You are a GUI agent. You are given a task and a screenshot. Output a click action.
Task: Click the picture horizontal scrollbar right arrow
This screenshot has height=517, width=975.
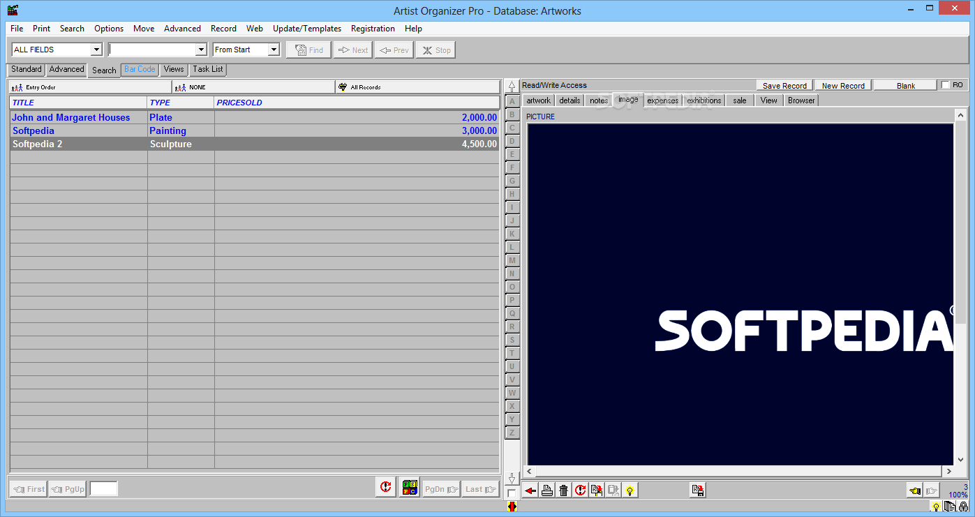coord(947,472)
